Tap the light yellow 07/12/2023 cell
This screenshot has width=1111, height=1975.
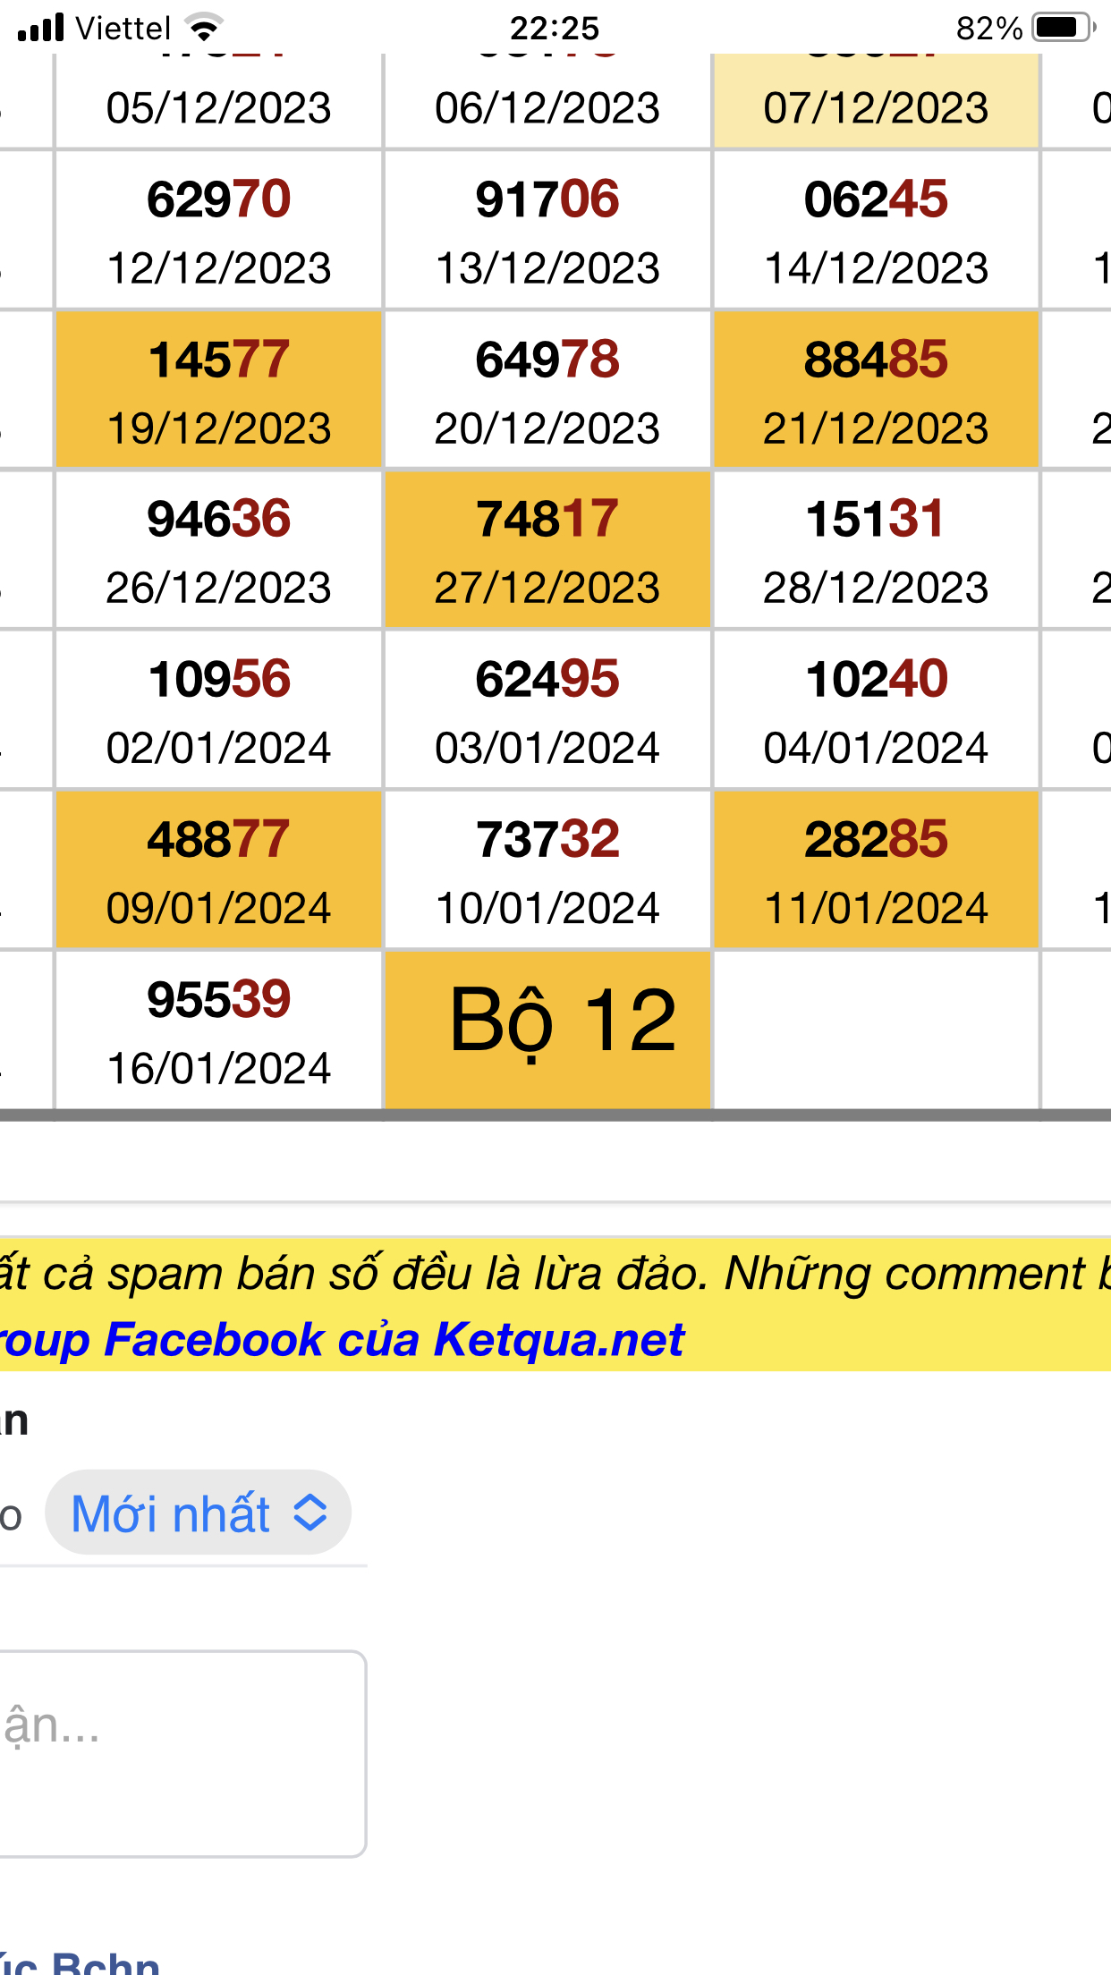coord(876,100)
